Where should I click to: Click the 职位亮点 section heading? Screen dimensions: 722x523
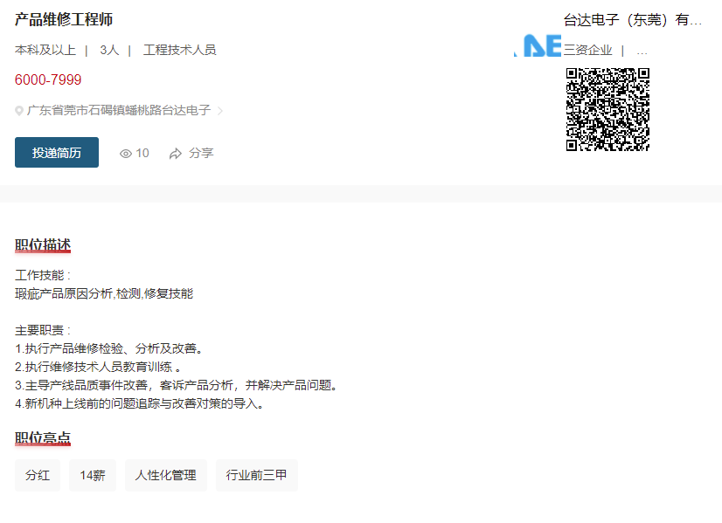[43, 438]
